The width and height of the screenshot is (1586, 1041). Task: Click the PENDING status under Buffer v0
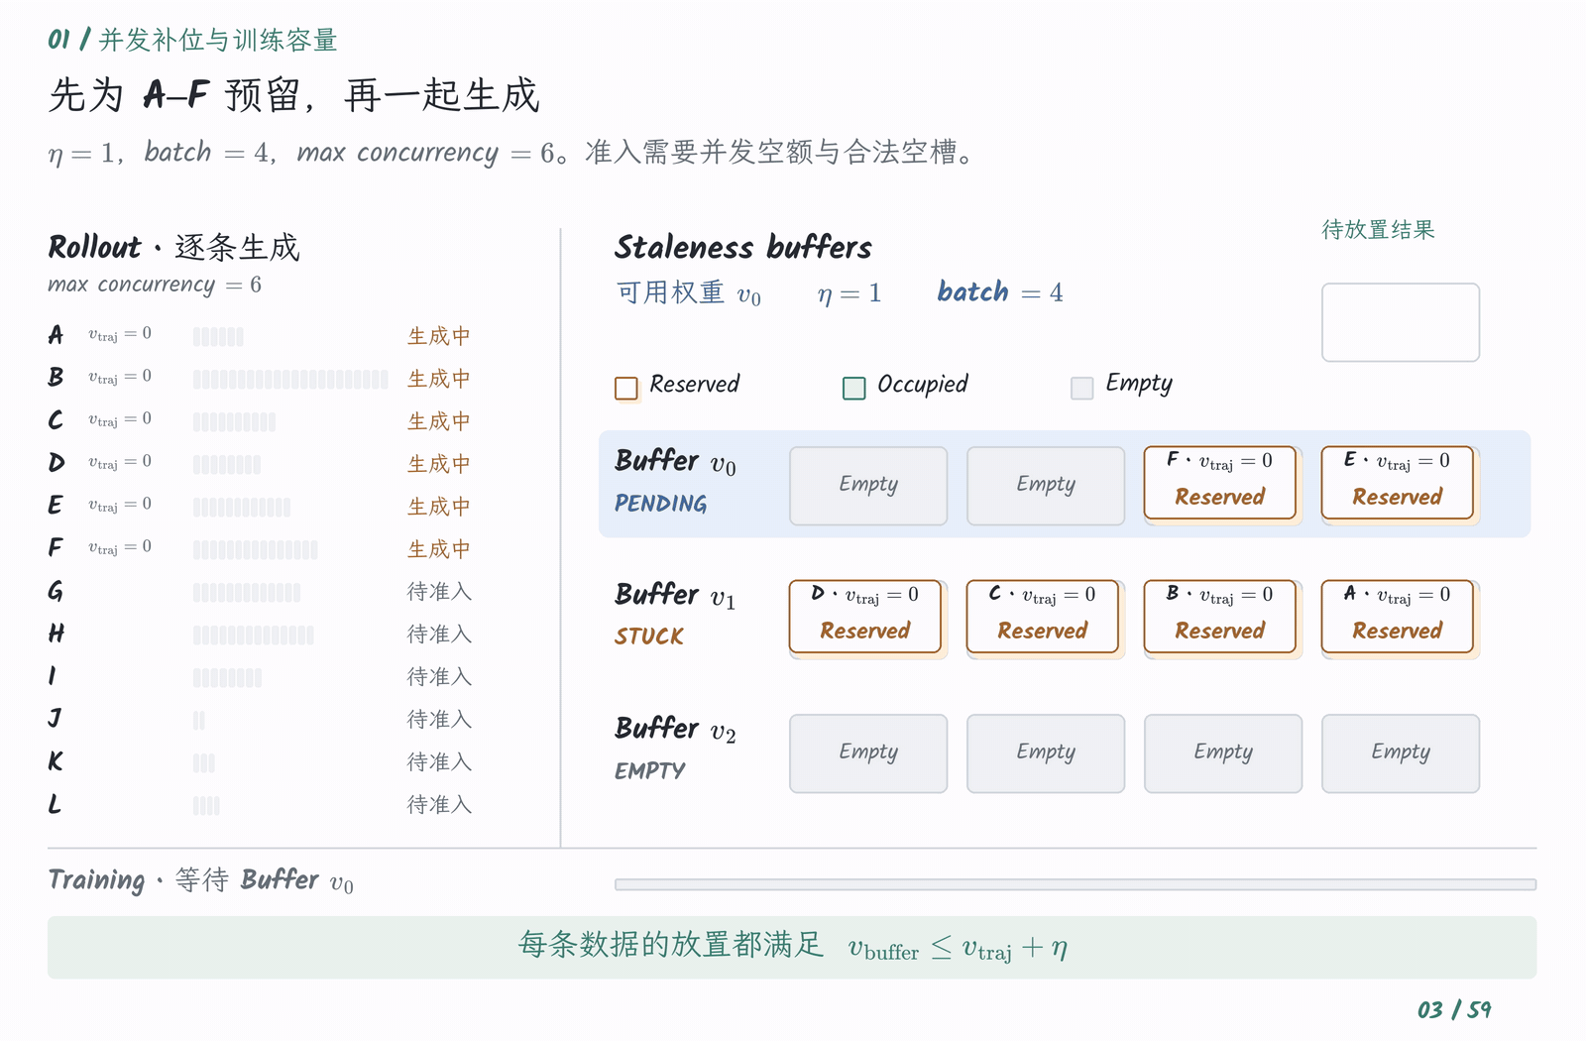coord(660,504)
